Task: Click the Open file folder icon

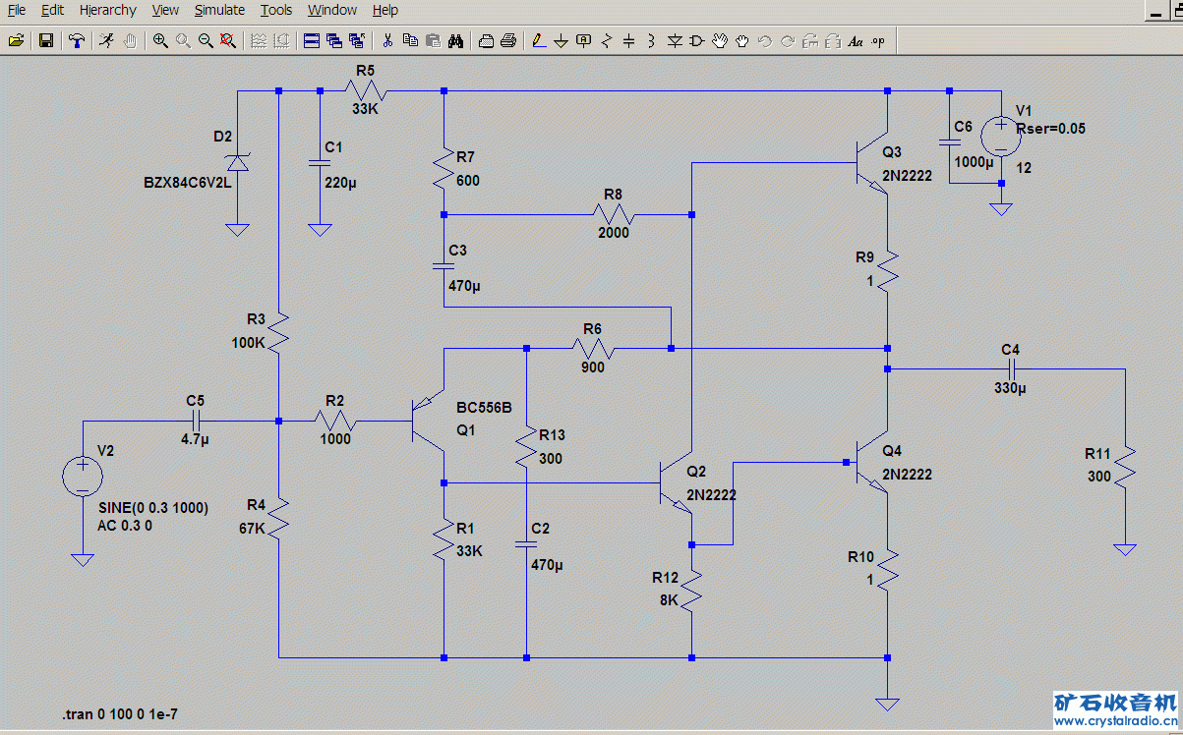Action: (x=16, y=40)
